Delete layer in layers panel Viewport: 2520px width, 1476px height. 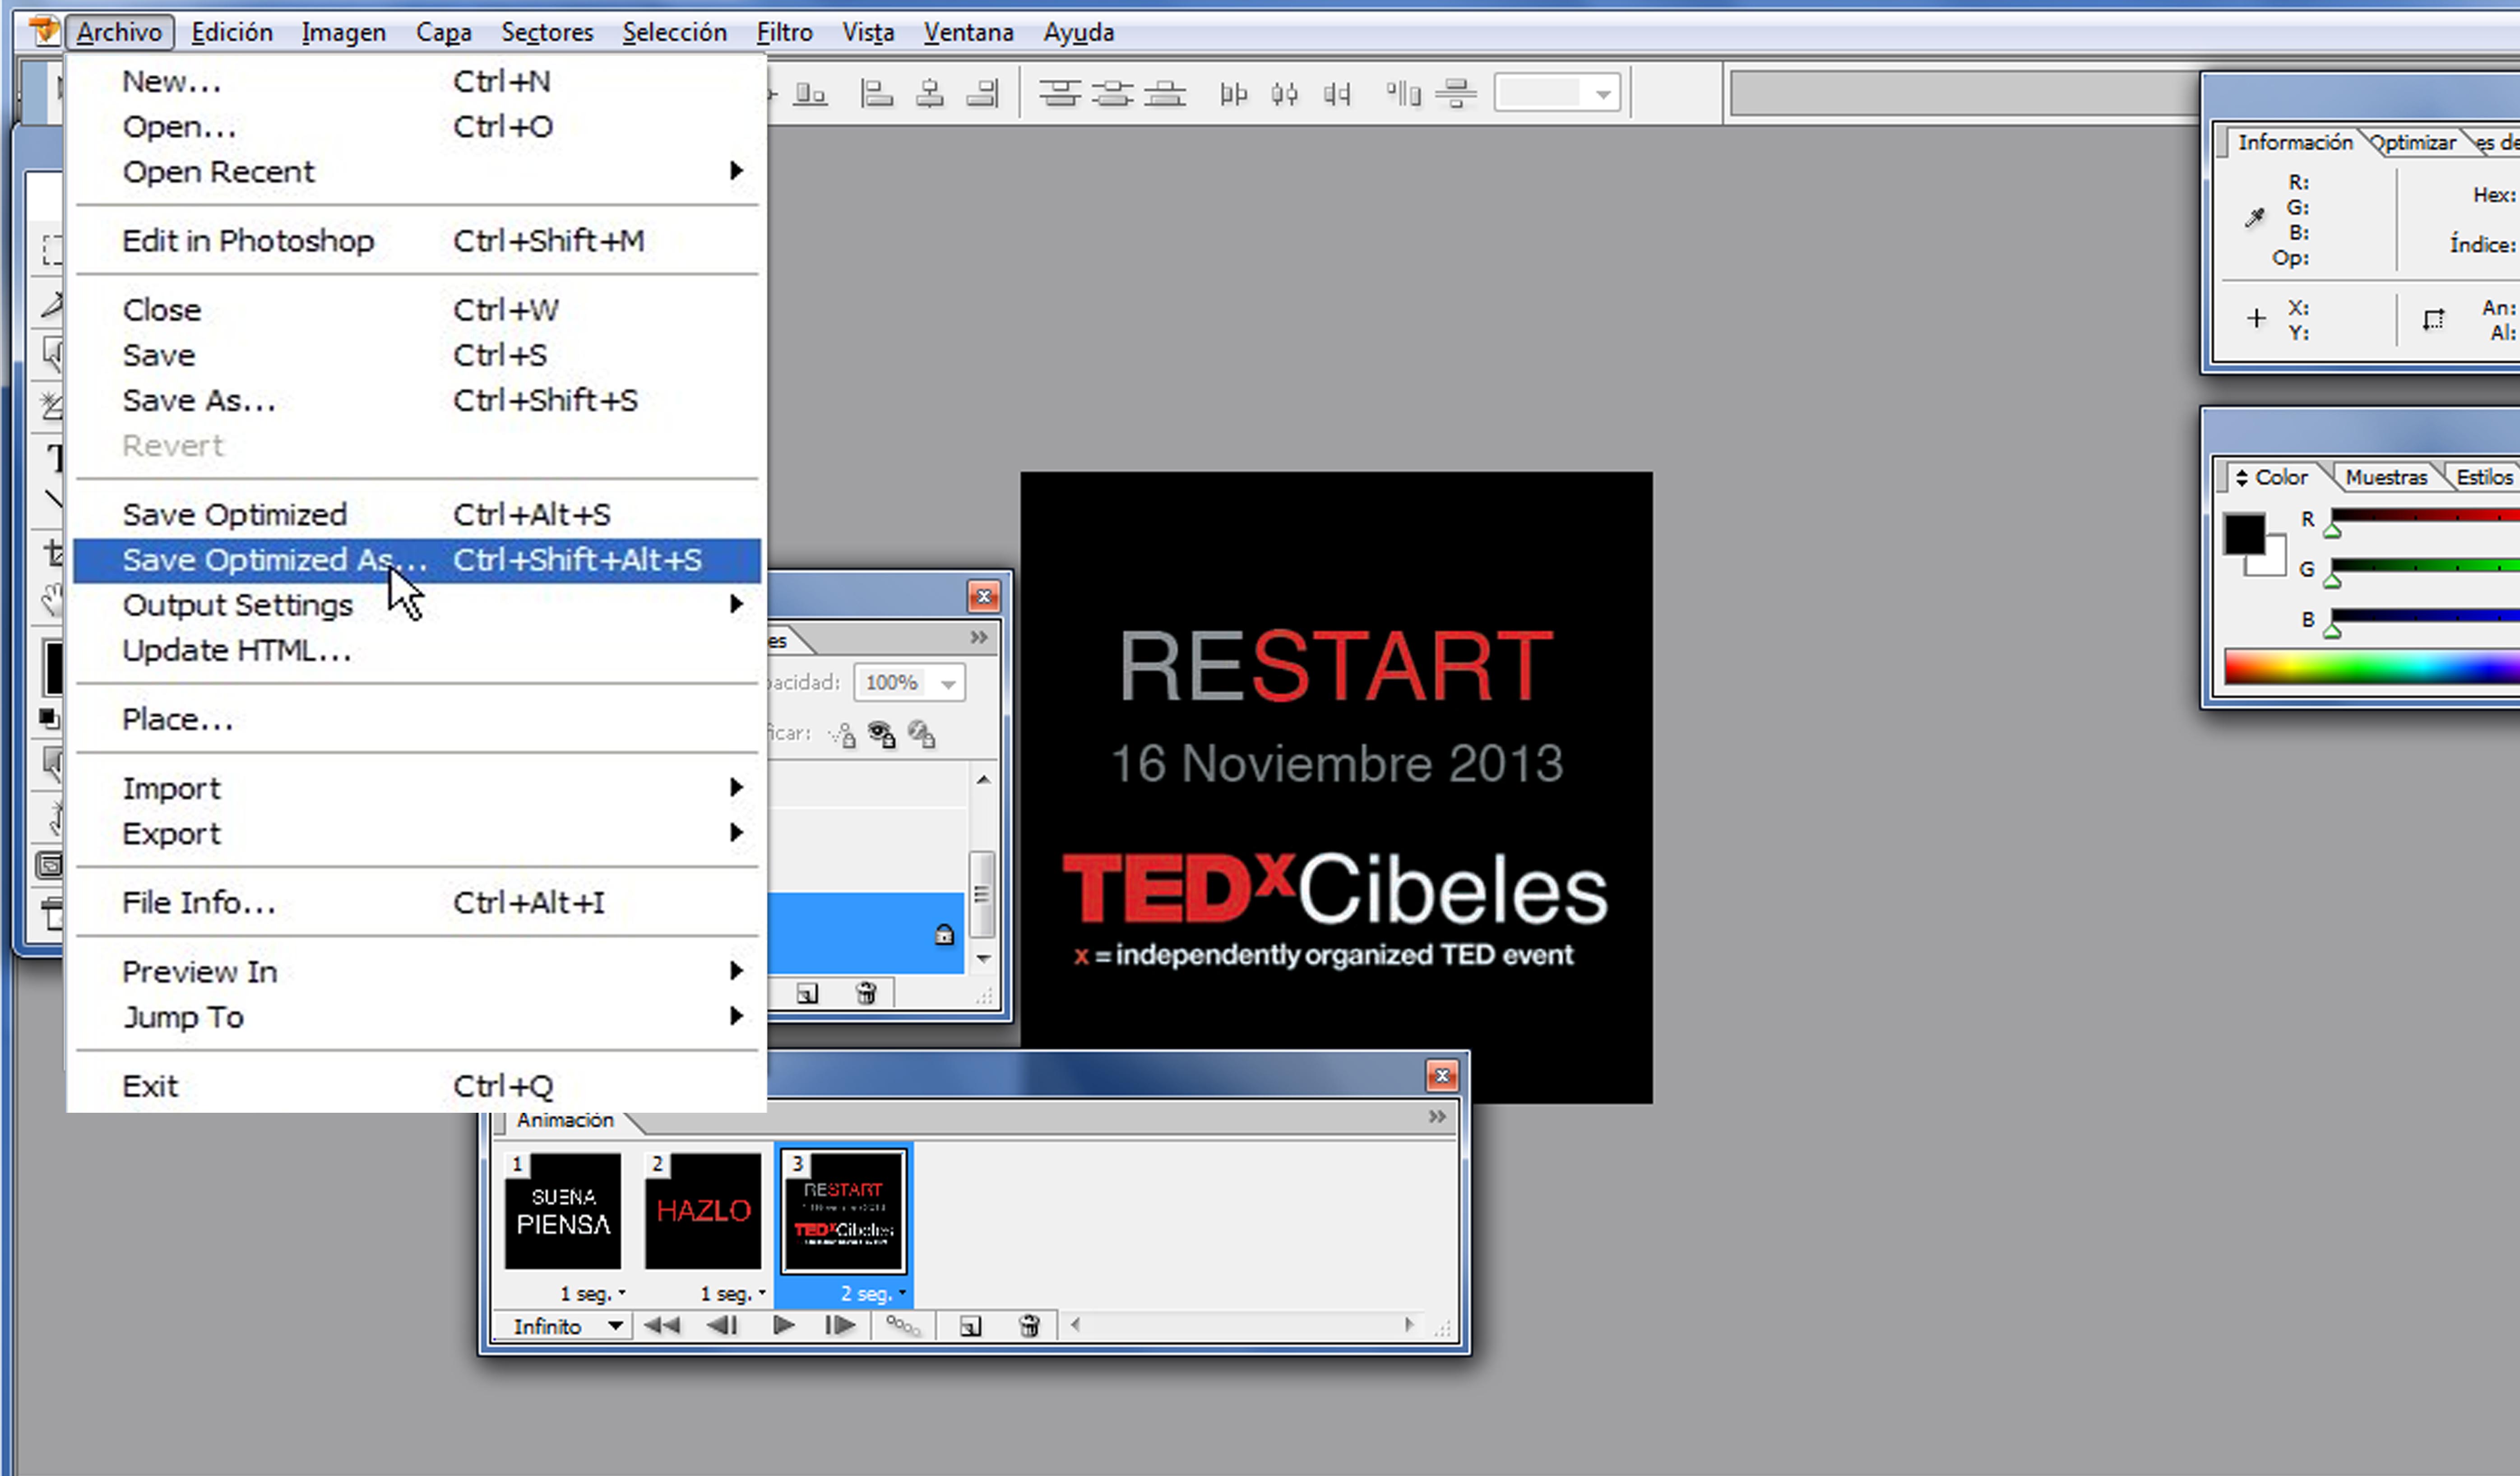coord(866,993)
